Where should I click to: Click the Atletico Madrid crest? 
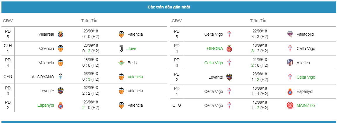tap(290, 63)
